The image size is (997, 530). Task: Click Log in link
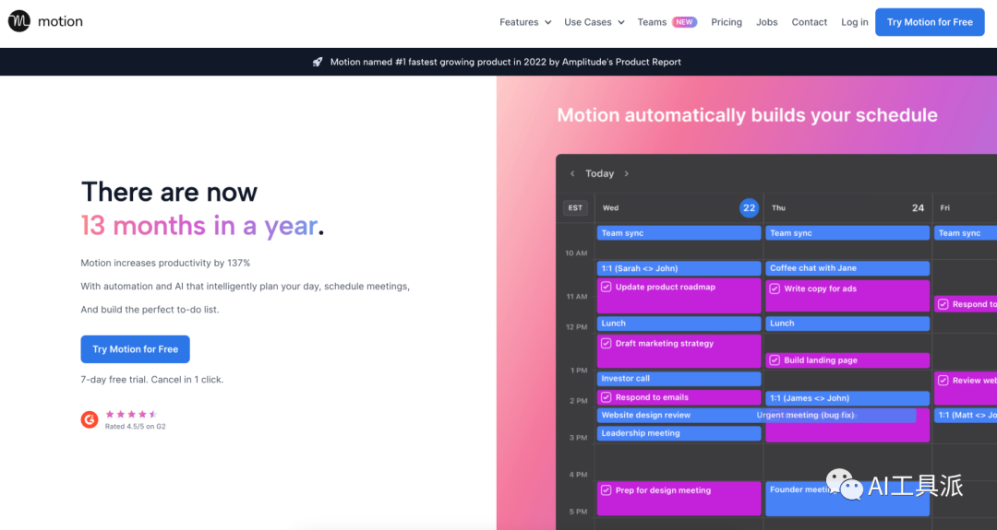tap(854, 22)
